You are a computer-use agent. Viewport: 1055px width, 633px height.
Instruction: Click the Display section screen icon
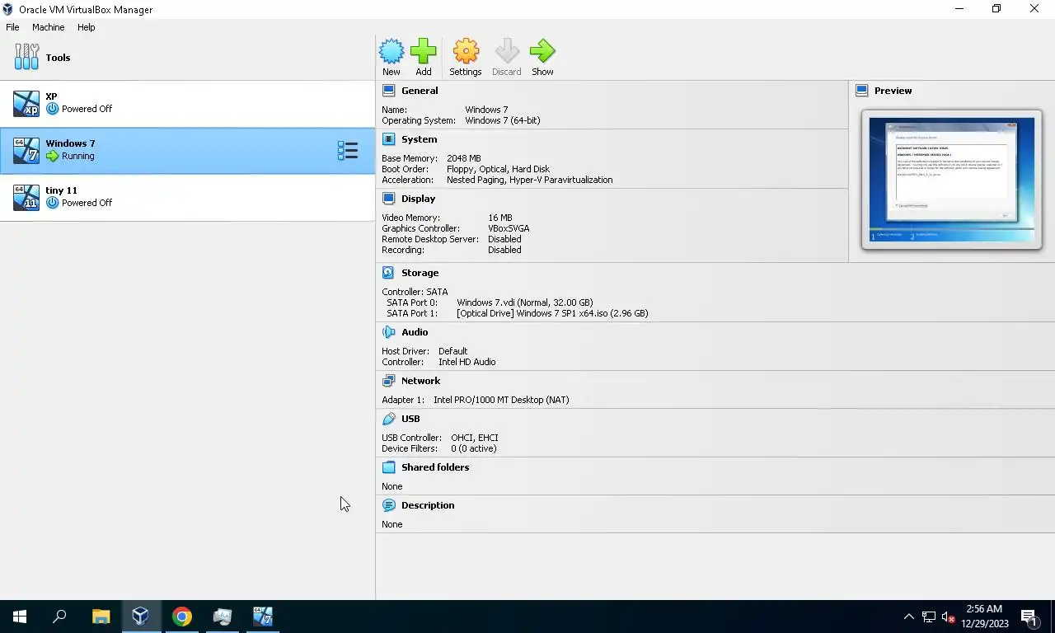coord(389,199)
